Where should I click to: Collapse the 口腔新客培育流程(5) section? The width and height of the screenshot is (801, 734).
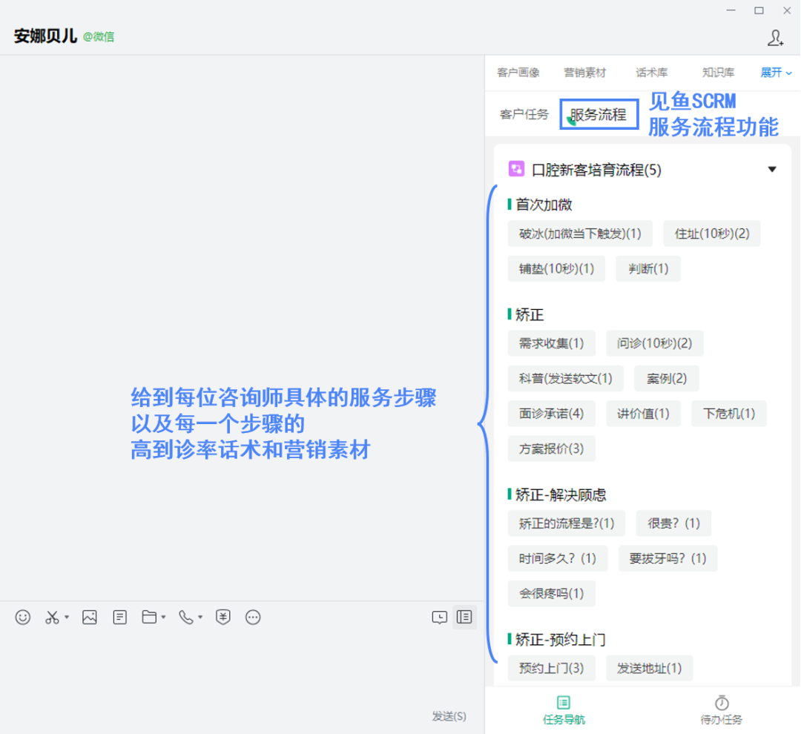point(772,170)
